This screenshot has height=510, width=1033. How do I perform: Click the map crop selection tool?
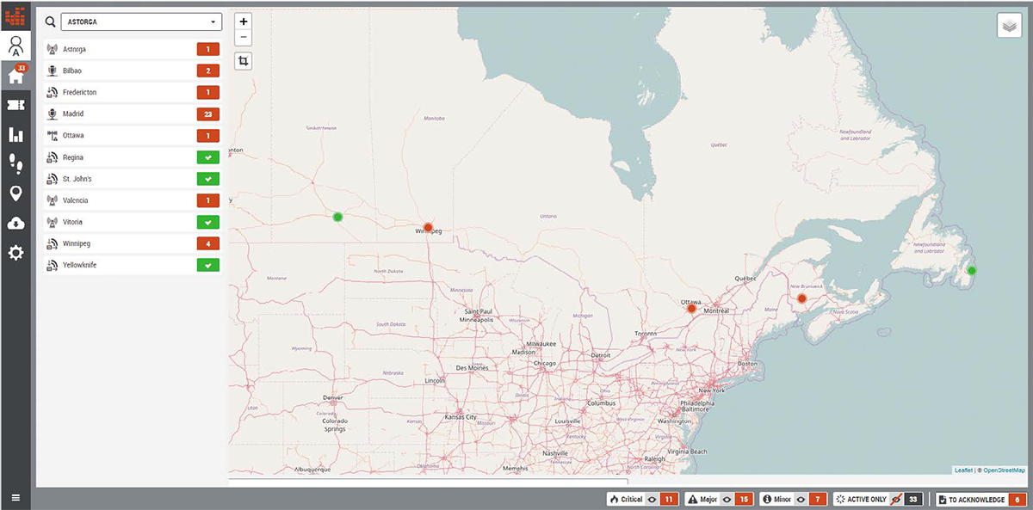click(x=244, y=61)
